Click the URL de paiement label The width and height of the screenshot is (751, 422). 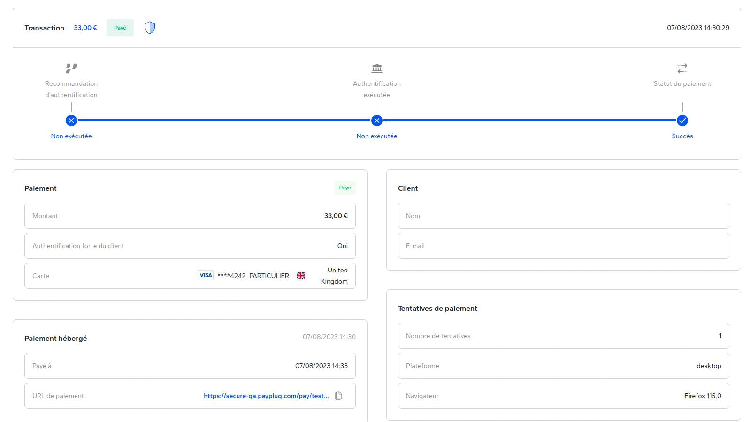tap(58, 396)
